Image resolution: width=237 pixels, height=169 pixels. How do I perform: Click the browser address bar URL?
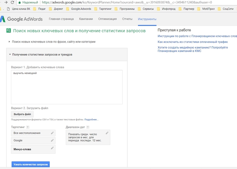tap(127, 2)
